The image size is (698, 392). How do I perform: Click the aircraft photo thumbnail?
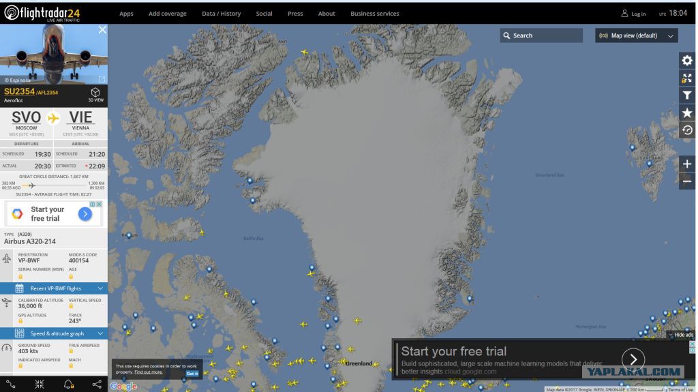[53, 55]
